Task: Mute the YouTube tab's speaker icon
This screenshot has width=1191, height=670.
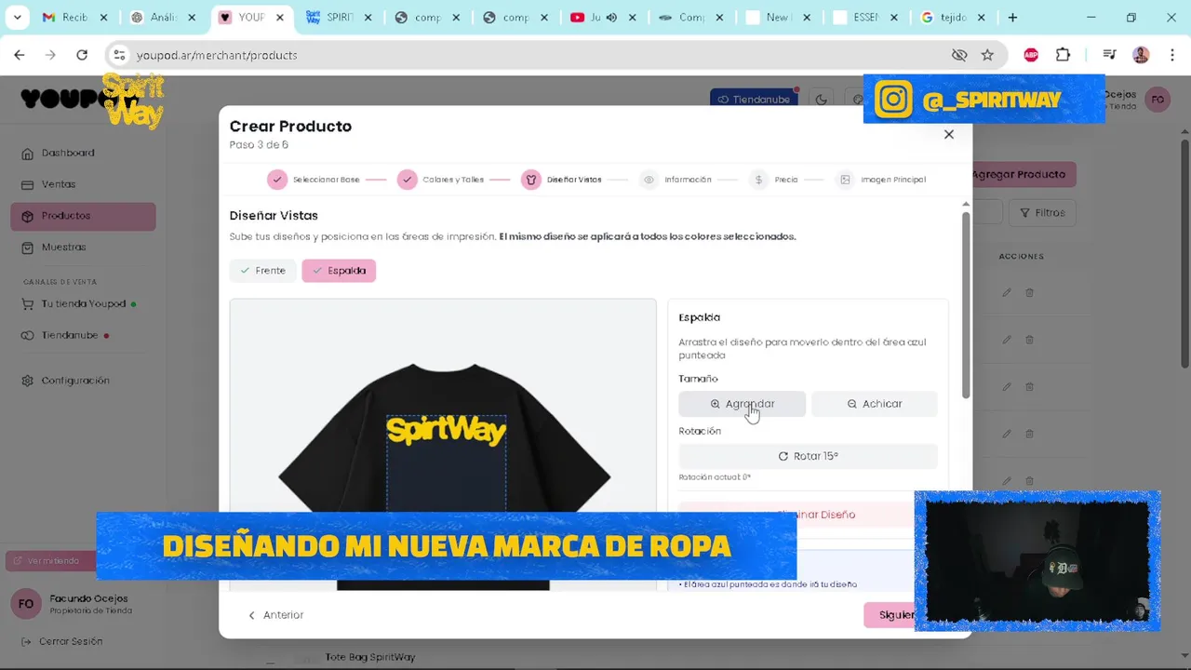Action: (610, 18)
